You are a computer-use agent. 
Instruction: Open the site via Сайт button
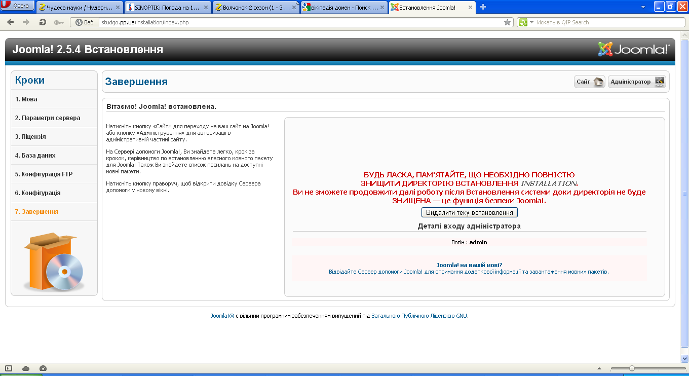[x=590, y=82]
